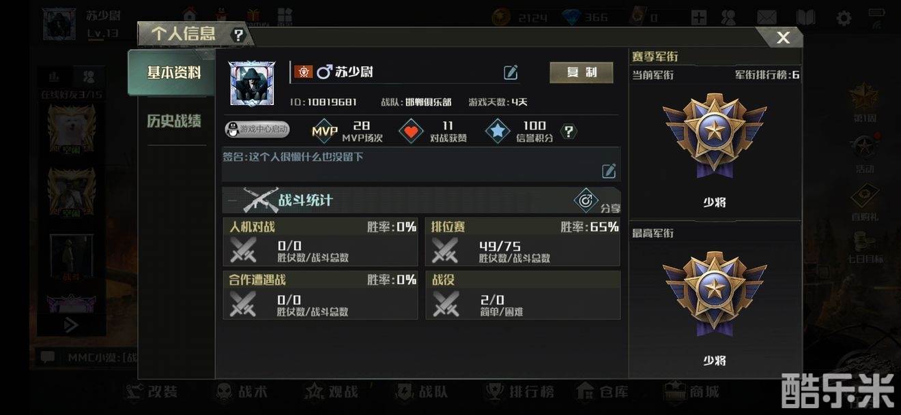Click the edit nickname pencil icon
The image size is (901, 415).
point(511,72)
